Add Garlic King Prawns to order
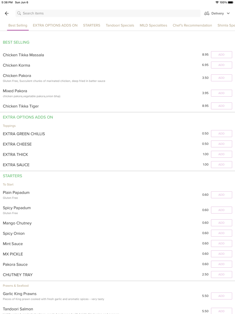 (x=221, y=296)
